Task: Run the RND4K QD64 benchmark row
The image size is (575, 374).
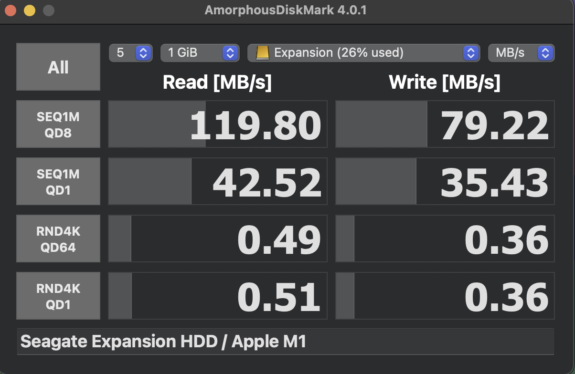Action: 58,239
